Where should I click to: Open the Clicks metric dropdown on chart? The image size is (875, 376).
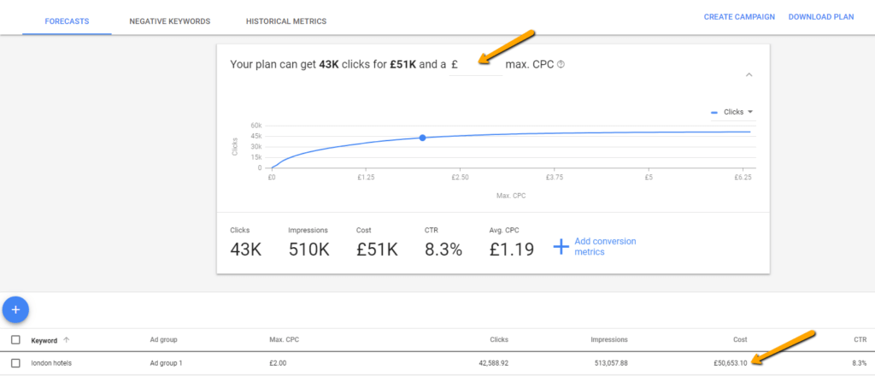tap(733, 112)
